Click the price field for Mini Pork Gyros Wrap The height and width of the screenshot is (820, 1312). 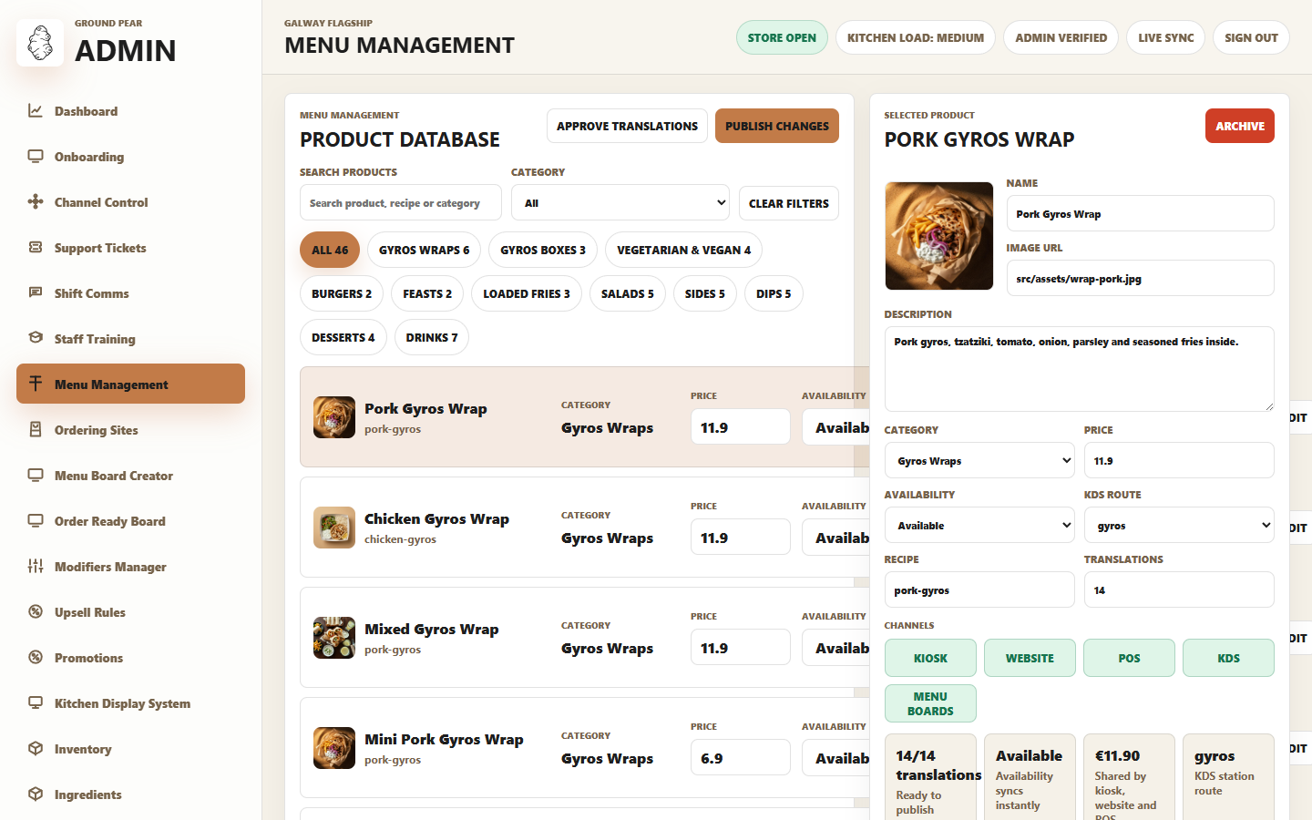741,758
